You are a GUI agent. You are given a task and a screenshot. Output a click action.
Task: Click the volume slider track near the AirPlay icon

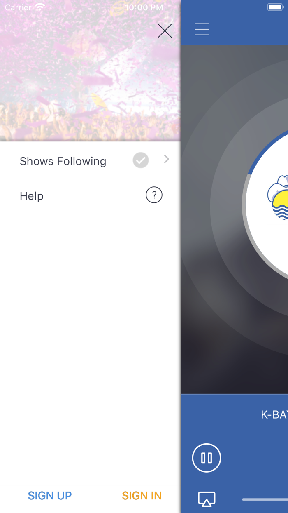point(265,499)
